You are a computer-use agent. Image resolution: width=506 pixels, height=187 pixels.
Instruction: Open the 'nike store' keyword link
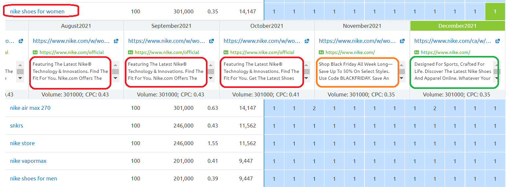click(x=22, y=143)
